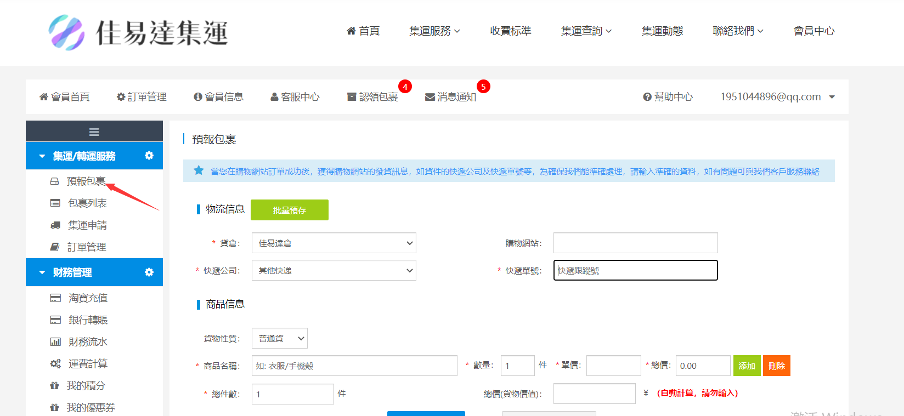Click the tray icon beside 預報包裹
Screen dimensions: 904x416
54,181
